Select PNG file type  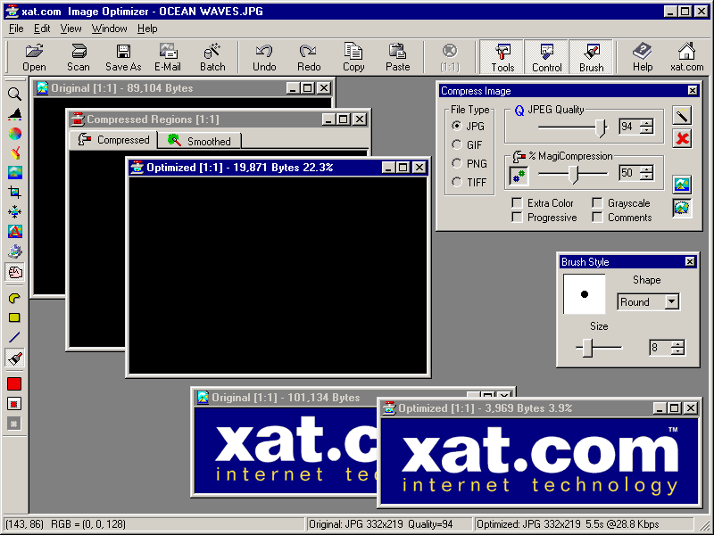(x=457, y=163)
